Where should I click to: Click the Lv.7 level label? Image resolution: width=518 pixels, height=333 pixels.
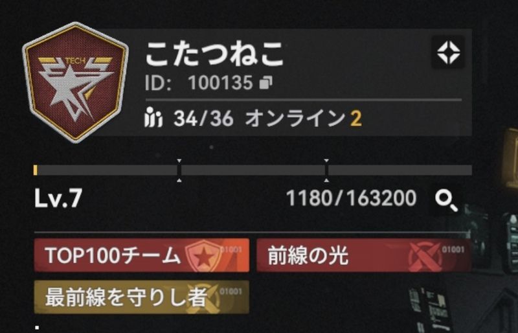tap(58, 199)
